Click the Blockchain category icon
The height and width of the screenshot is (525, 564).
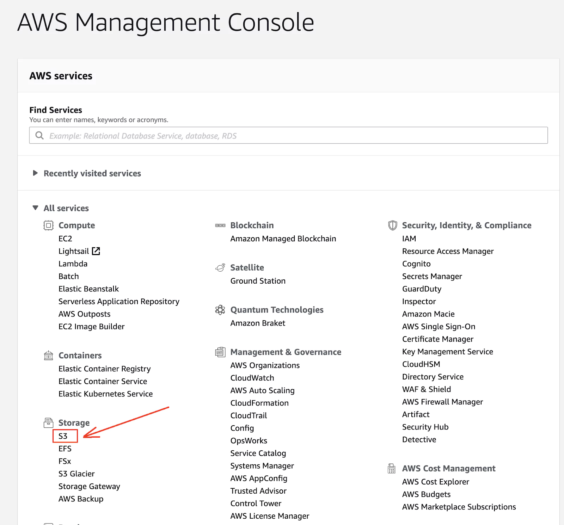coord(220,225)
